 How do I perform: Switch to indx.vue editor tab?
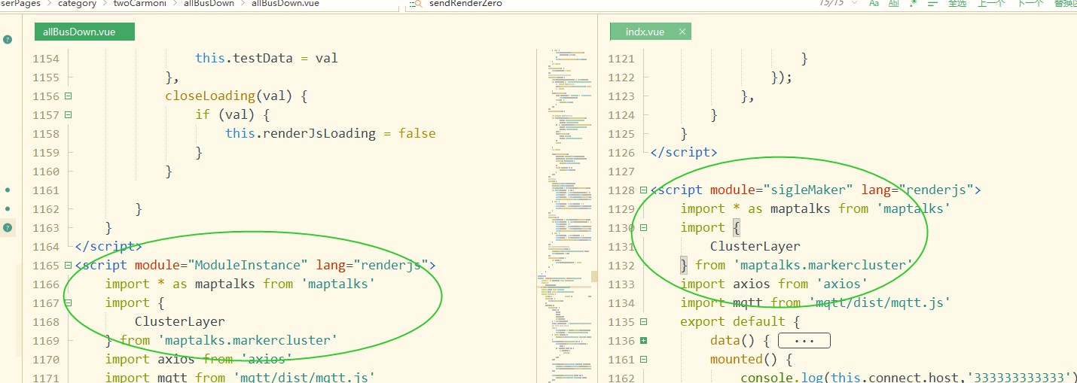coord(650,32)
